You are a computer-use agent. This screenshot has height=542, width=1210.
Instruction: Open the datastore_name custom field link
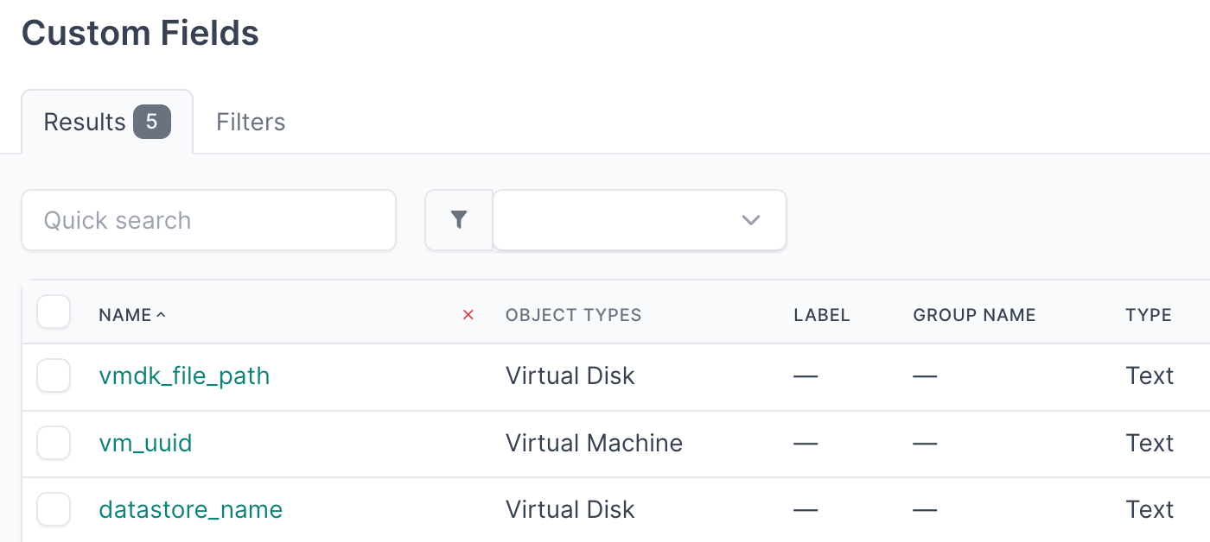(190, 509)
